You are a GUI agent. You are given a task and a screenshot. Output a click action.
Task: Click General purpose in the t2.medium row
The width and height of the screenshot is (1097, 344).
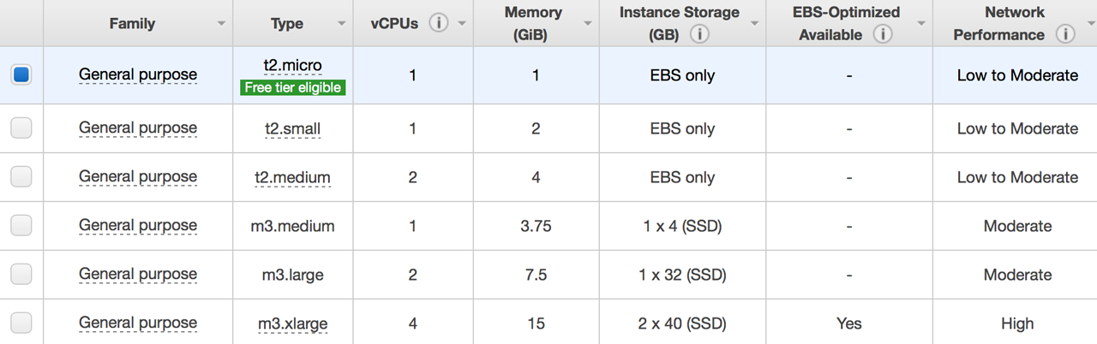coord(138,177)
